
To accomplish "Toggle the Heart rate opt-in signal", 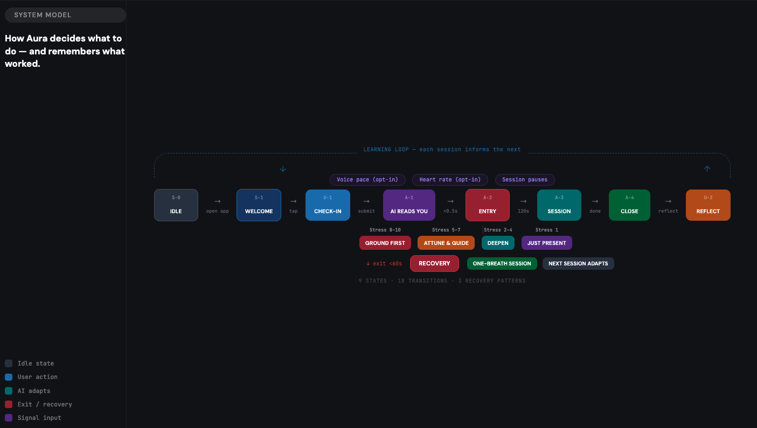I will 450,180.
